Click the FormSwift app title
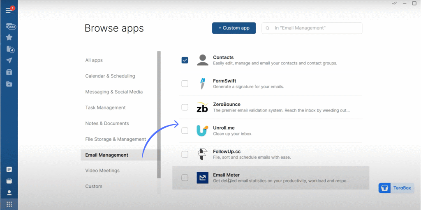The image size is (421, 210). (x=224, y=81)
